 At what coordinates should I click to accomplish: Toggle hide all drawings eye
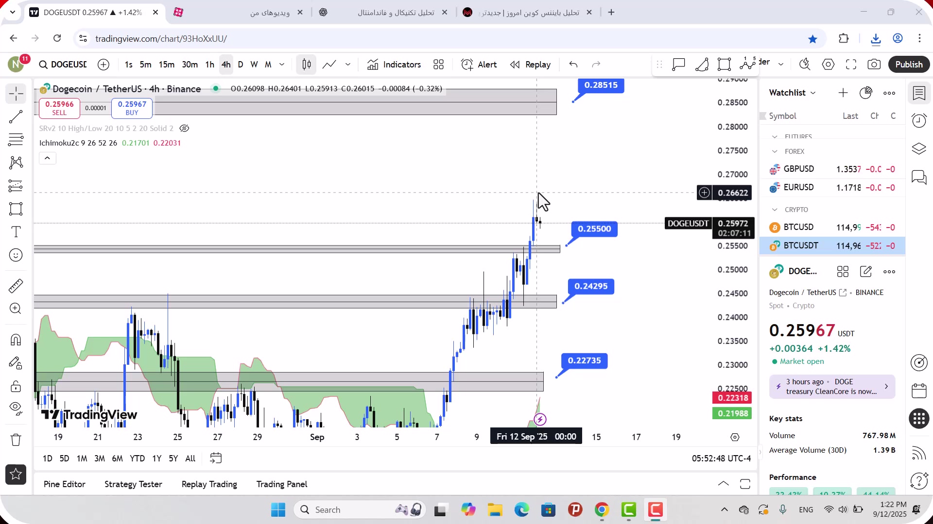point(16,409)
